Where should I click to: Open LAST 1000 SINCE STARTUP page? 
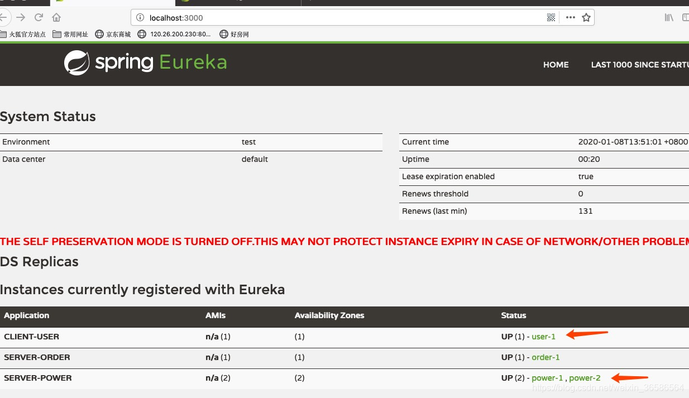640,65
